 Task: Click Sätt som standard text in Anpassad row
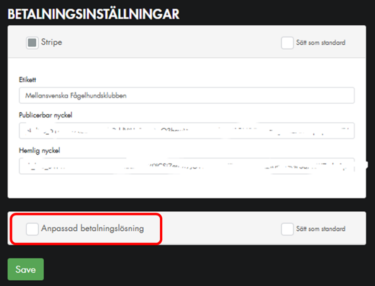coord(321,229)
